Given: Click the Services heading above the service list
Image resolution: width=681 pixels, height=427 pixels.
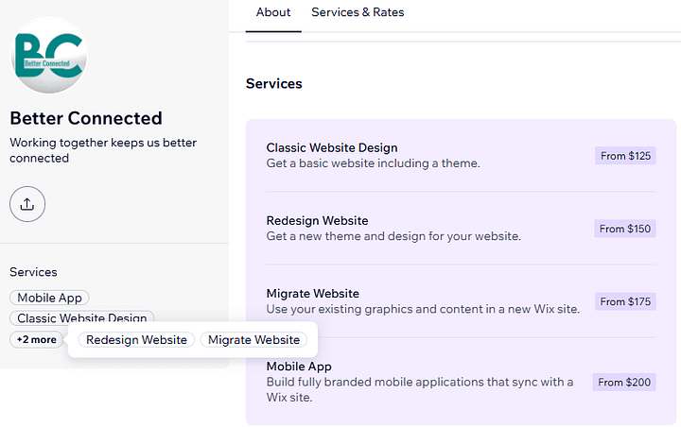Looking at the screenshot, I should [x=273, y=84].
